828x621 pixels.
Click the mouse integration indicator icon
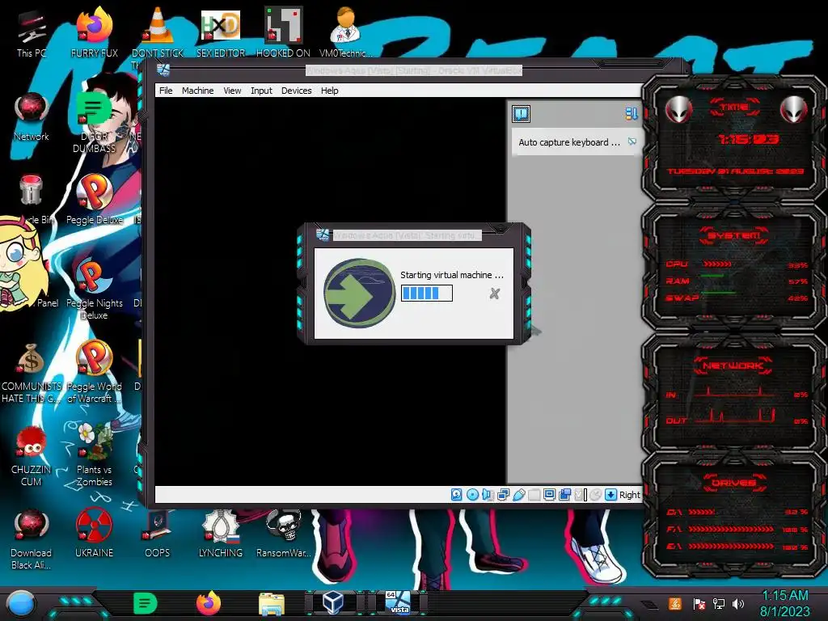click(x=596, y=494)
